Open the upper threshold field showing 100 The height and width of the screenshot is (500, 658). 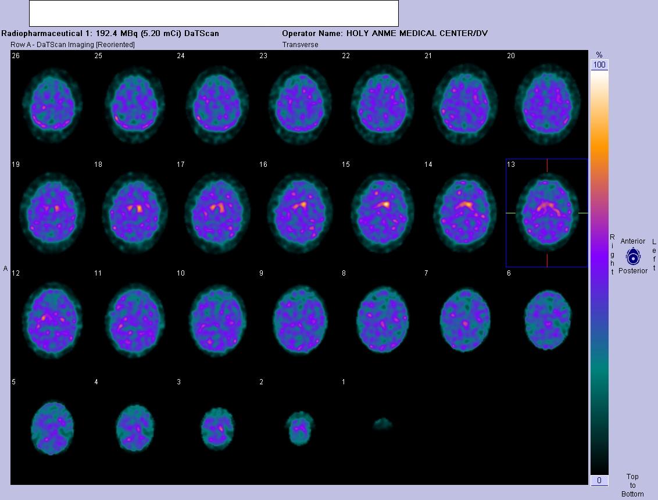click(599, 65)
